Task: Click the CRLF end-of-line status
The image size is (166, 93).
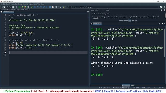Action: point(149,88)
